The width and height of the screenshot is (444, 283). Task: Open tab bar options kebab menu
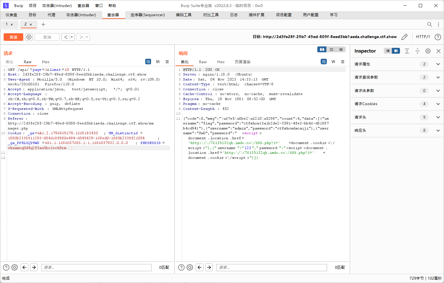(439, 24)
